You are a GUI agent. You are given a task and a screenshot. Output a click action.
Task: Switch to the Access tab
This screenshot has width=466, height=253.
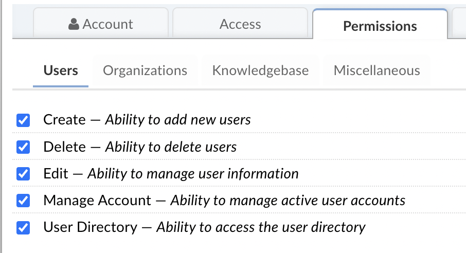tap(240, 24)
